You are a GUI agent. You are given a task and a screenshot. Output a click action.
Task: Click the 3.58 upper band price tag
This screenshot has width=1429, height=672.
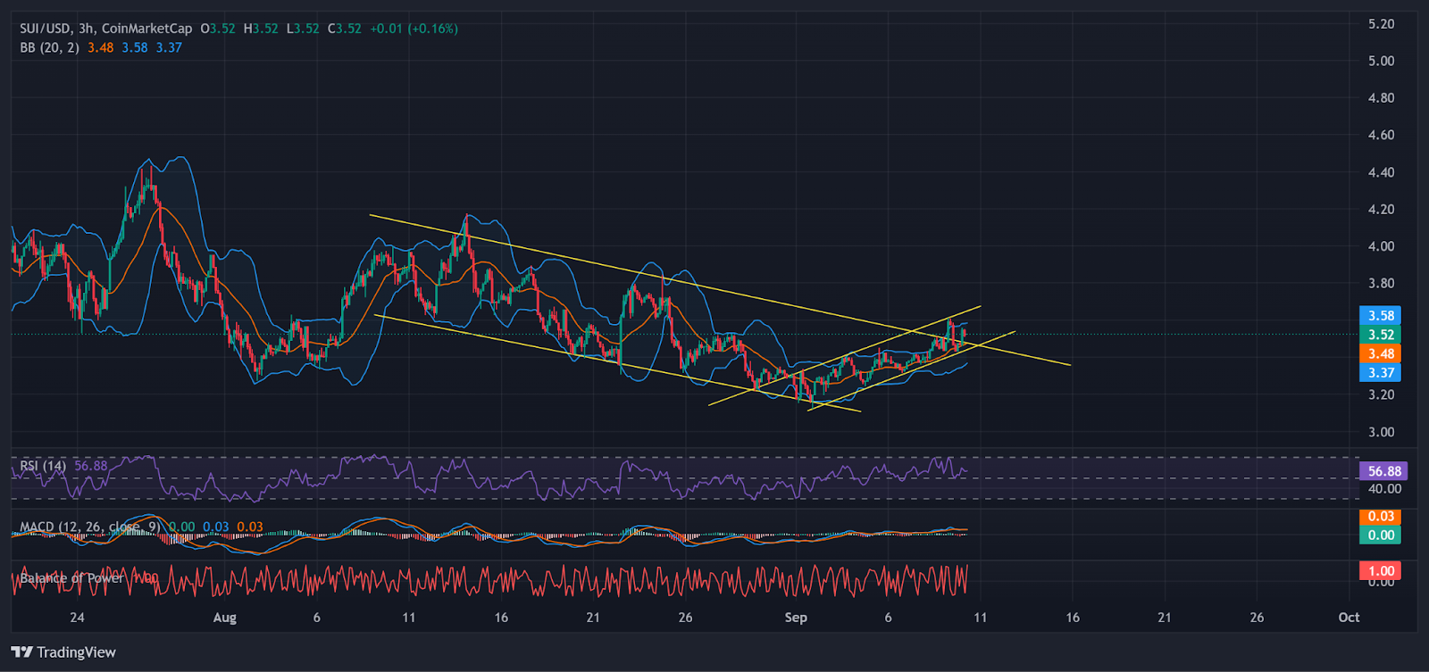(1381, 315)
